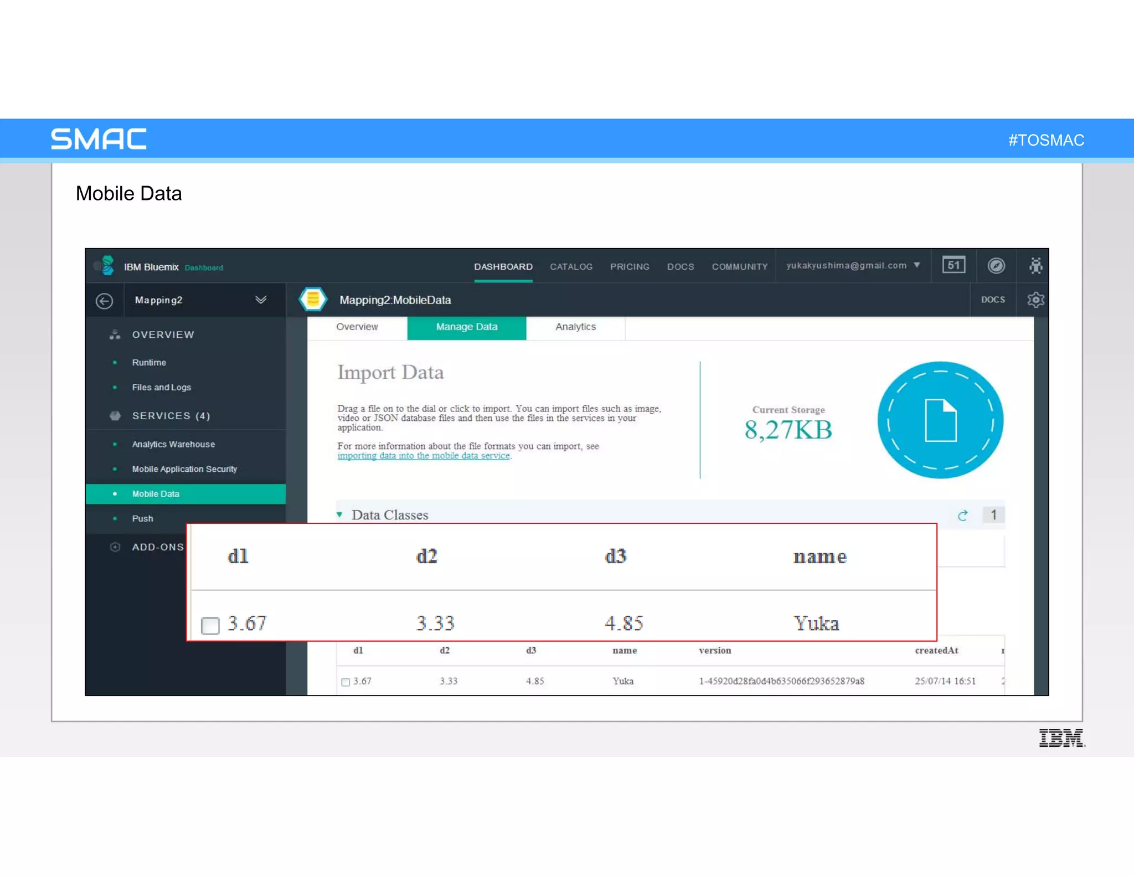Switch to the Analytics tab
The image size is (1134, 876).
(x=575, y=327)
